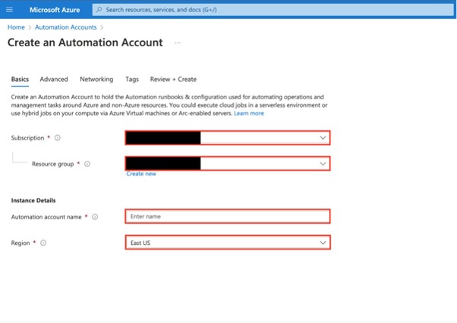
Task: Click the Subscription info icon
Action: 58,138
